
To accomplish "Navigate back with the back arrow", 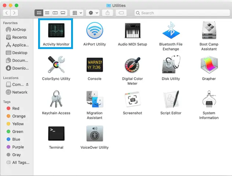I will [x=6, y=13].
